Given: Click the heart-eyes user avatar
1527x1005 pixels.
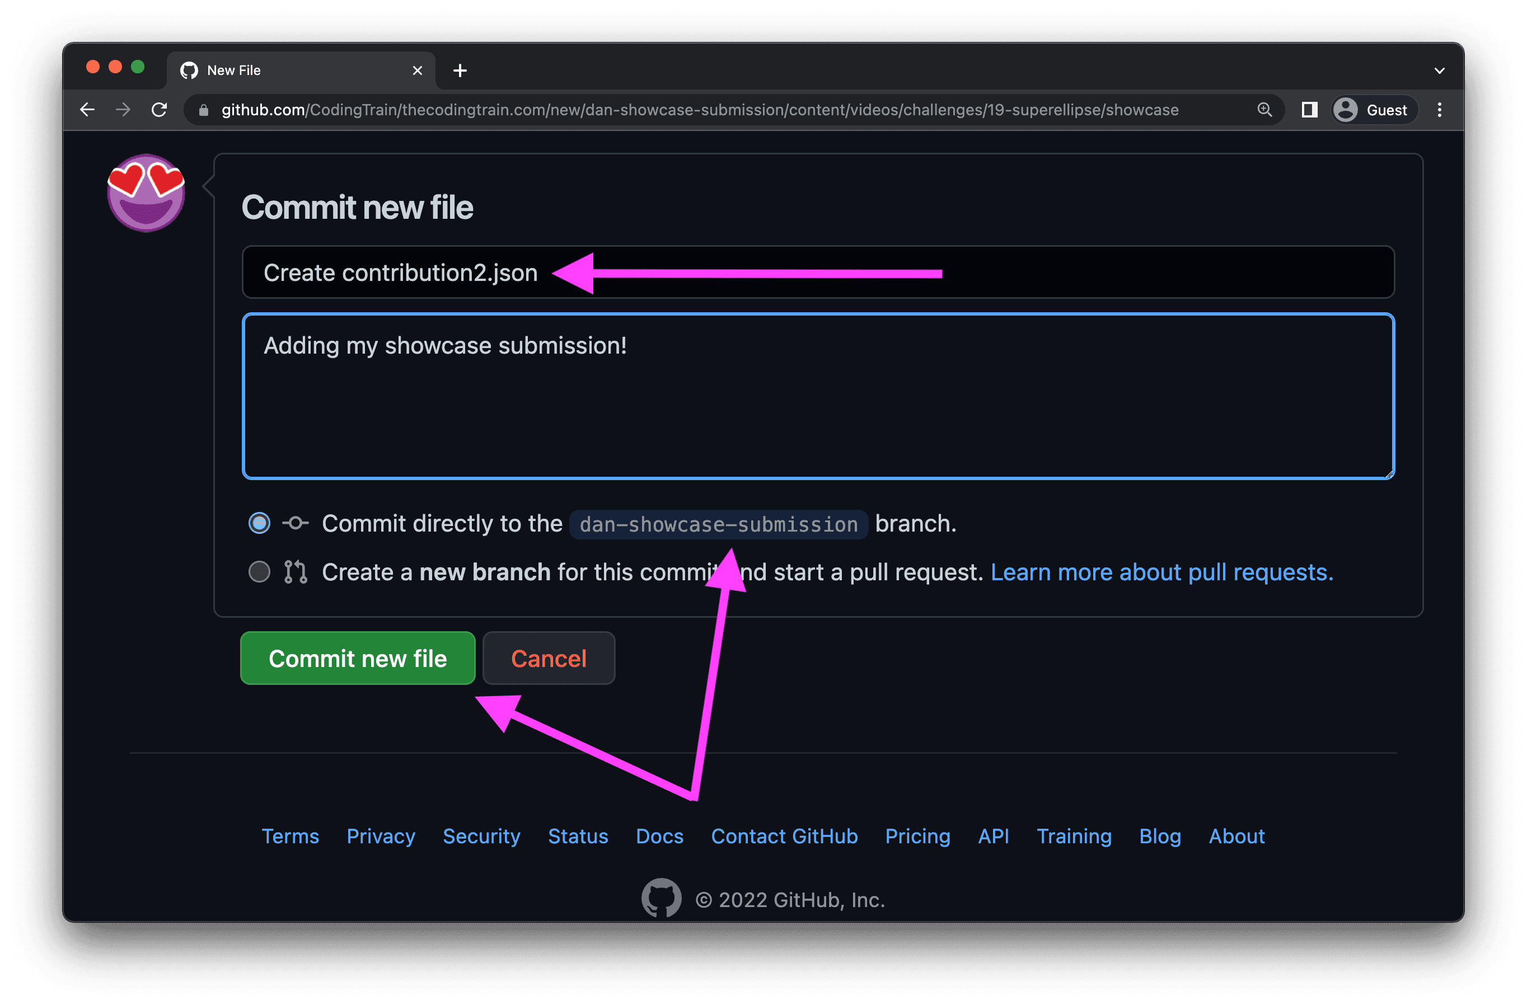Looking at the screenshot, I should pyautogui.click(x=146, y=192).
